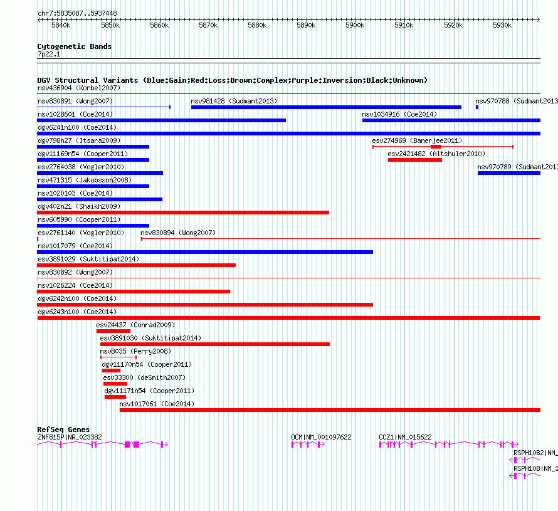Click the 5850k ruler tick label
This screenshot has height=511, width=558.
(x=110, y=25)
